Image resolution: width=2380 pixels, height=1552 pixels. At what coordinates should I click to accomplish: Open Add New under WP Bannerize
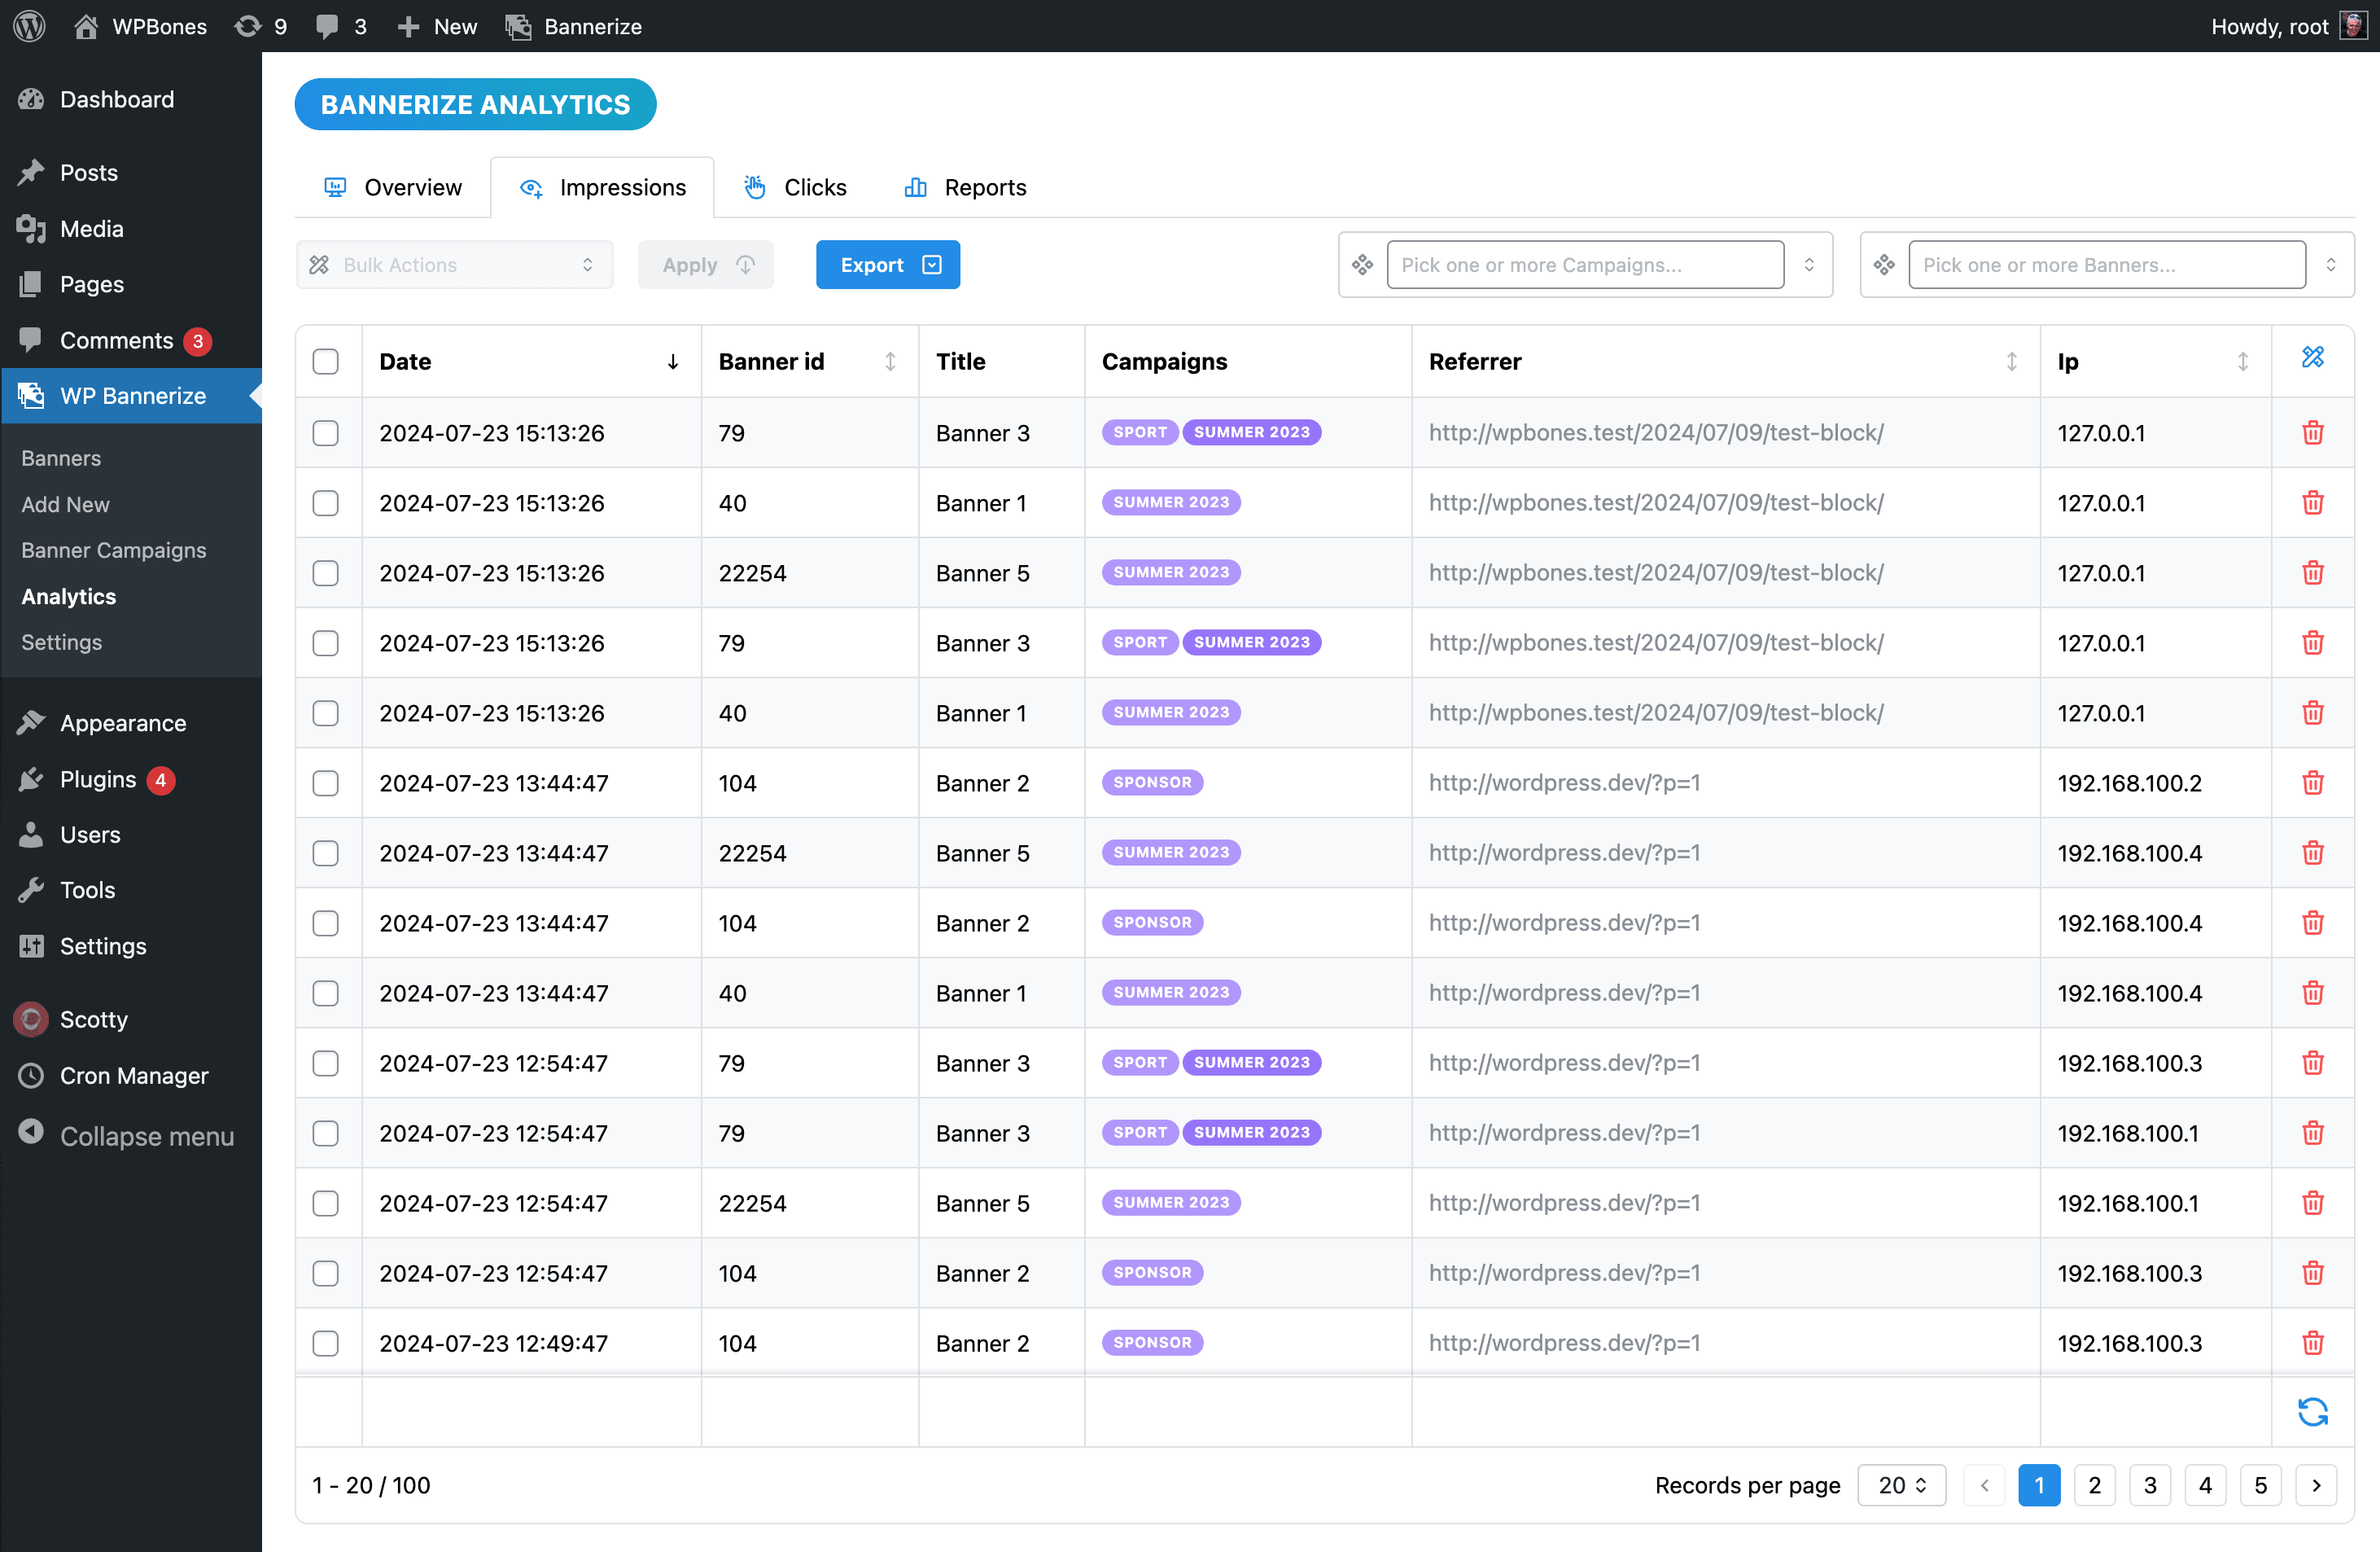click(x=66, y=504)
